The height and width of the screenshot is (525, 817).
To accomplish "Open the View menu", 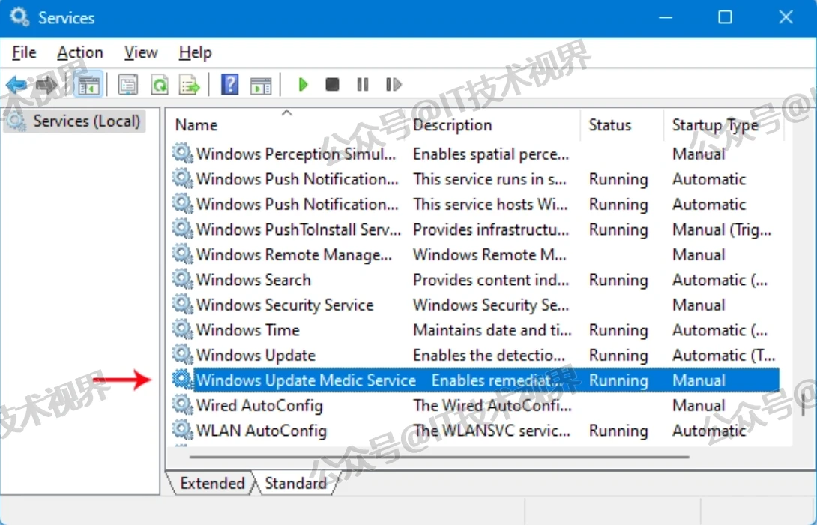I will coord(141,52).
